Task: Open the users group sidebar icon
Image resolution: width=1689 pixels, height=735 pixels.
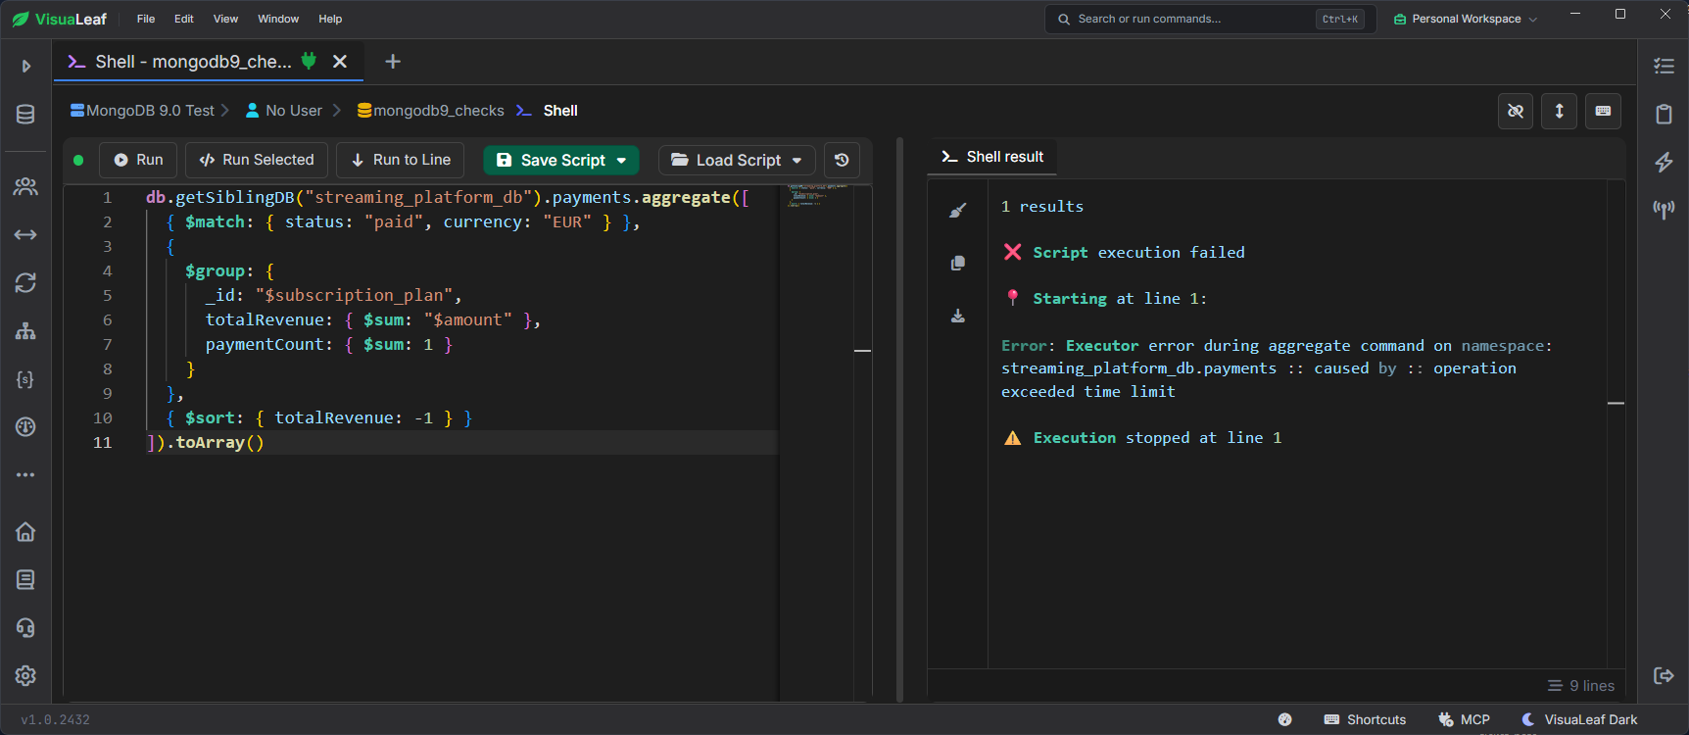Action: pyautogui.click(x=25, y=186)
